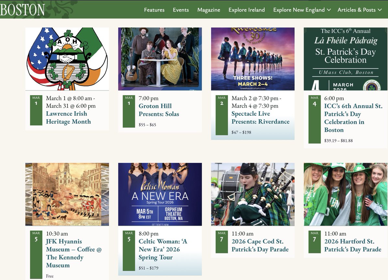Open Spectacle Live Presents: Riverdance event
Screen dimensions: 388x280
(x=260, y=118)
